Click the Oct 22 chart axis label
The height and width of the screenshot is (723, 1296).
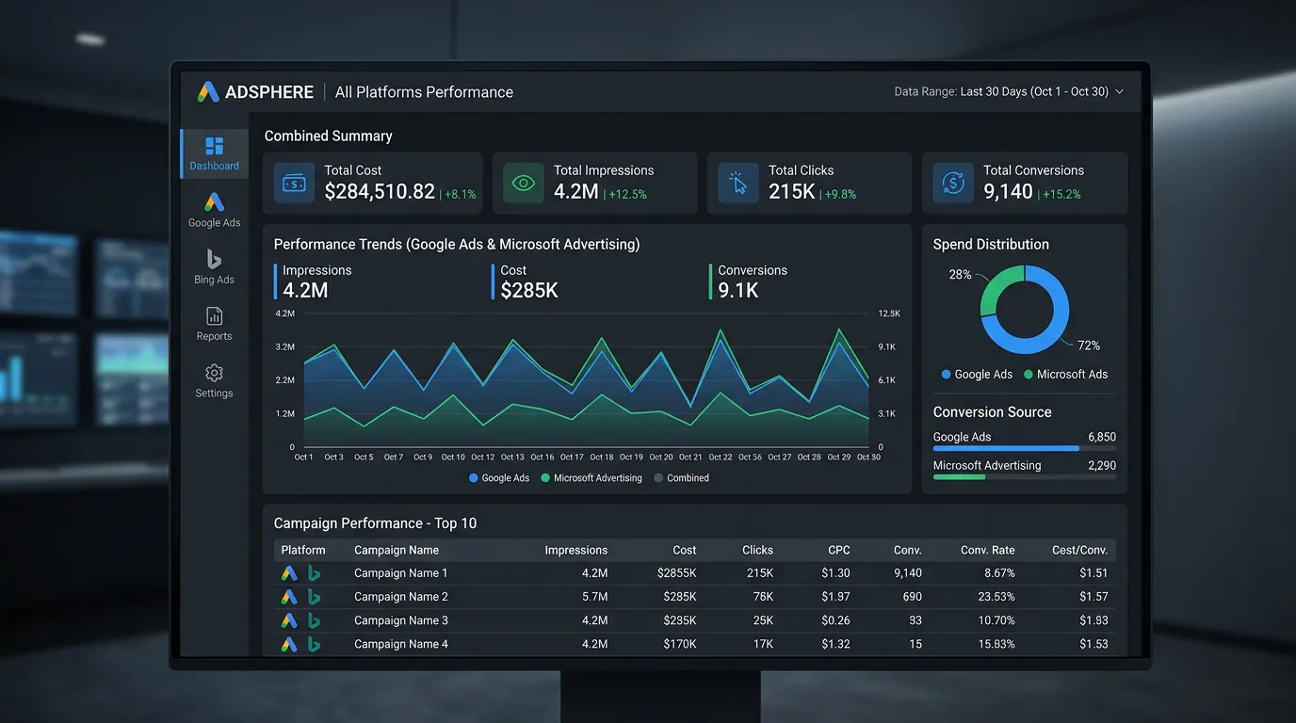[x=721, y=458]
